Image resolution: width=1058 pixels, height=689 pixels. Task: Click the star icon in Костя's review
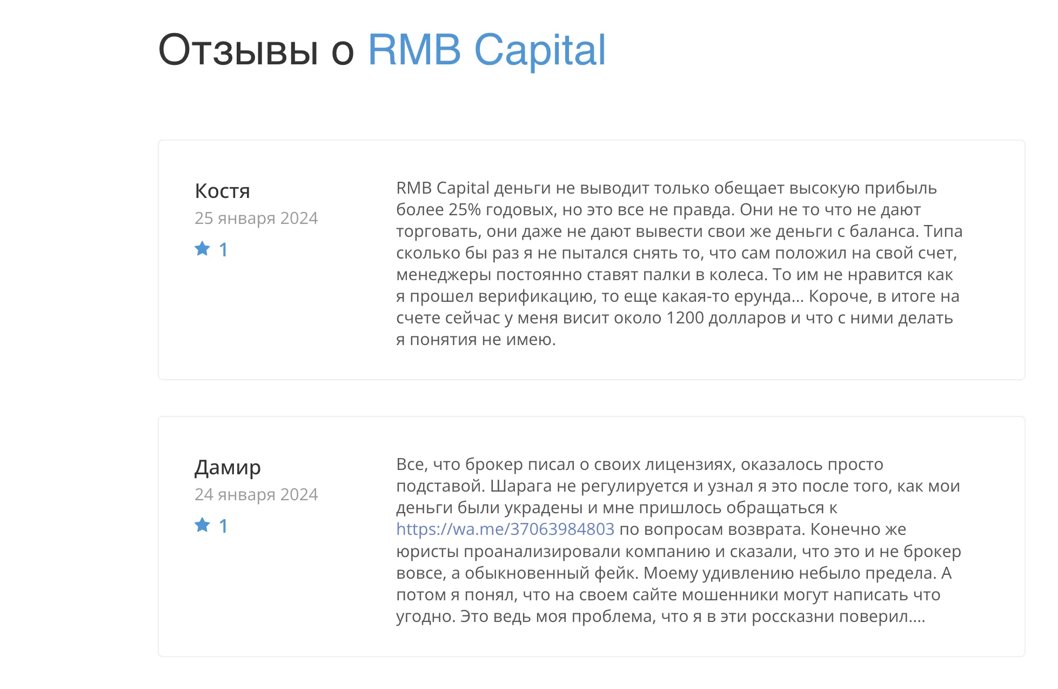(x=202, y=249)
